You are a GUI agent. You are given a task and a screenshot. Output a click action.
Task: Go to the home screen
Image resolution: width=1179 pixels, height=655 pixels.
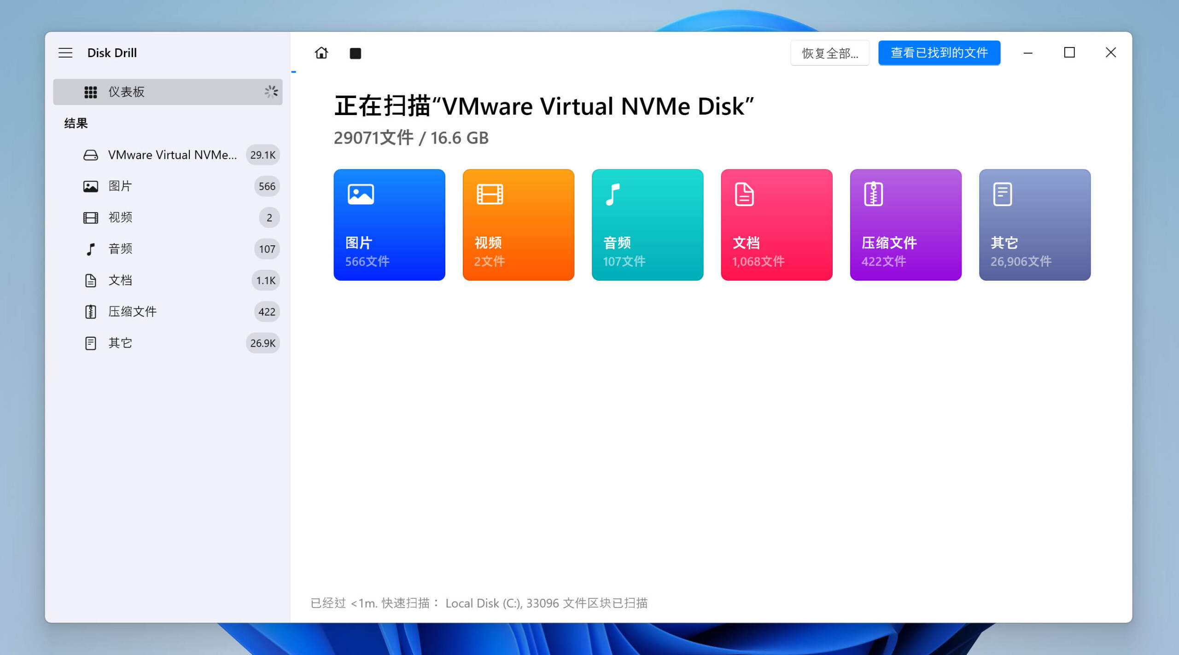coord(321,53)
